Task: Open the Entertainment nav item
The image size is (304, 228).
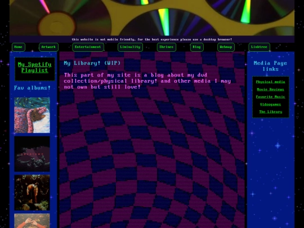Action: point(88,47)
